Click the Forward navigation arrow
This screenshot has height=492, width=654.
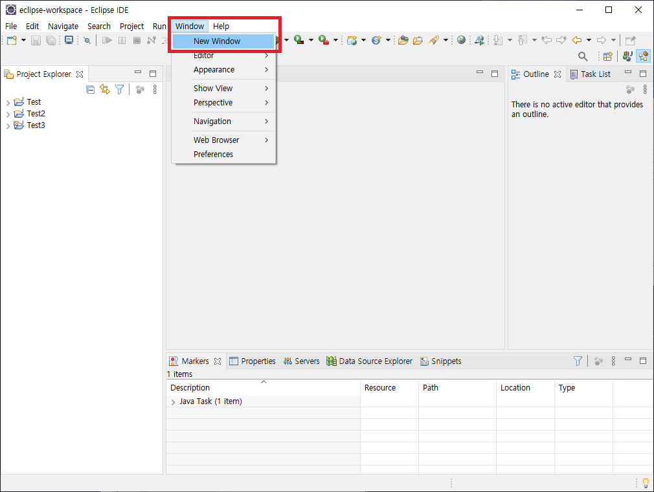point(602,41)
